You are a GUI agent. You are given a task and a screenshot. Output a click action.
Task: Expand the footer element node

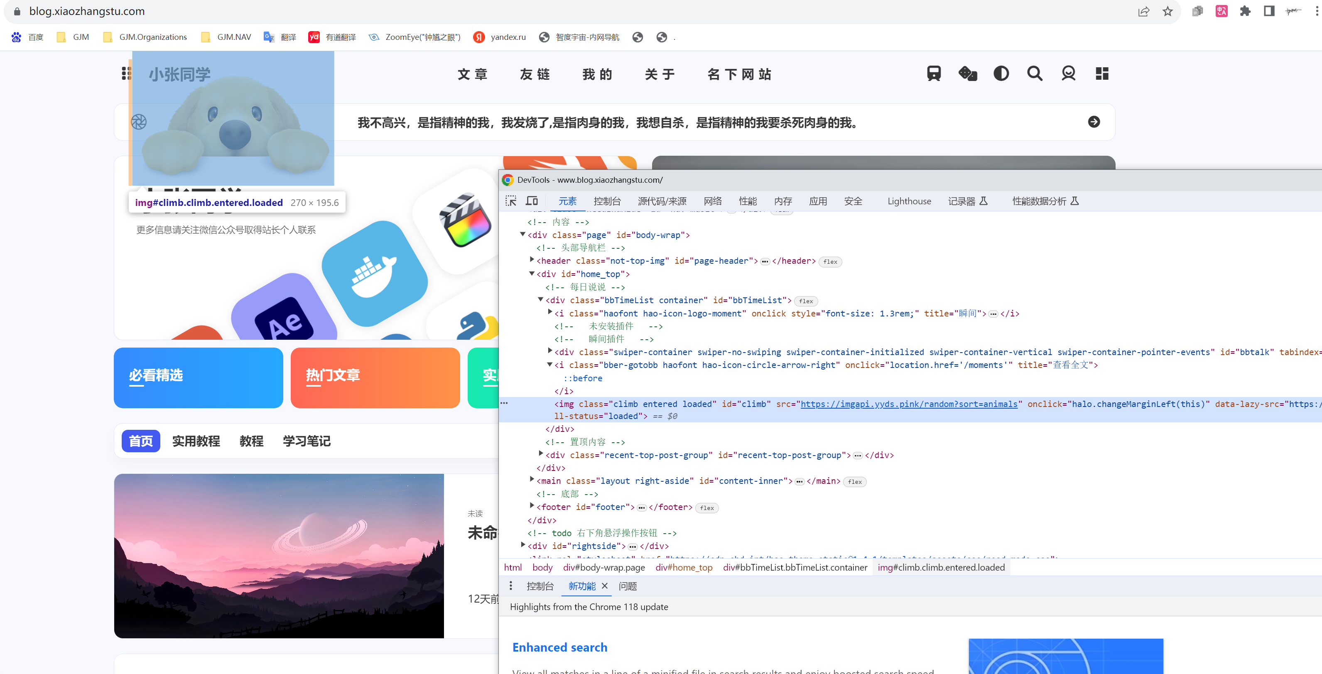pos(532,507)
